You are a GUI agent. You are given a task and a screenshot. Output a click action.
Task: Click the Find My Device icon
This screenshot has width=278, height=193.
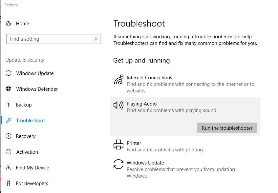9,167
